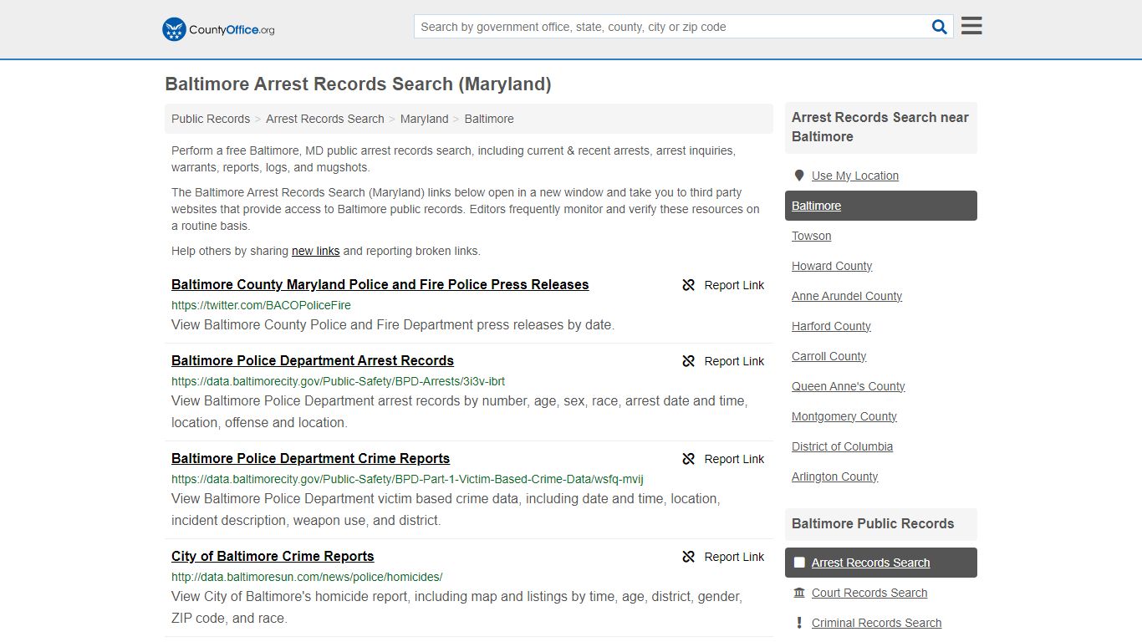1142x642 pixels.
Task: Open the baltimoresun.com homicides URL
Action: [307, 577]
